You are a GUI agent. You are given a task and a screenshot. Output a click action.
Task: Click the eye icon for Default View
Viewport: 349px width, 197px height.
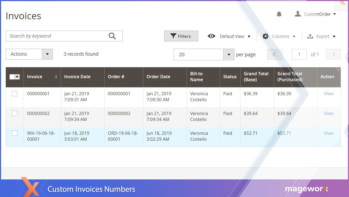click(x=211, y=36)
